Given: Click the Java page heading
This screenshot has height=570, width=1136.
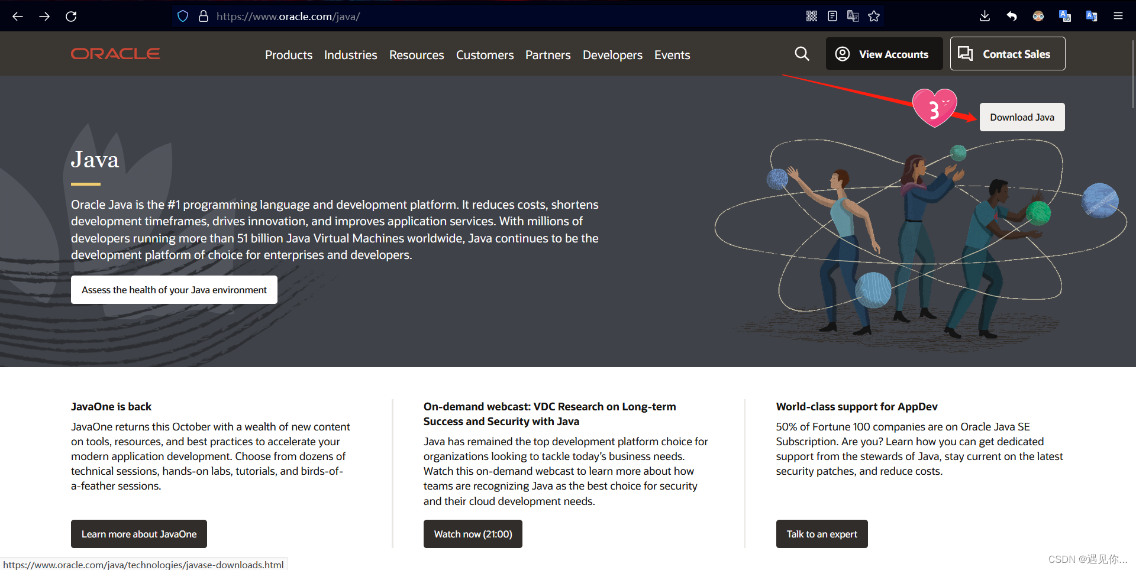Looking at the screenshot, I should [95, 160].
